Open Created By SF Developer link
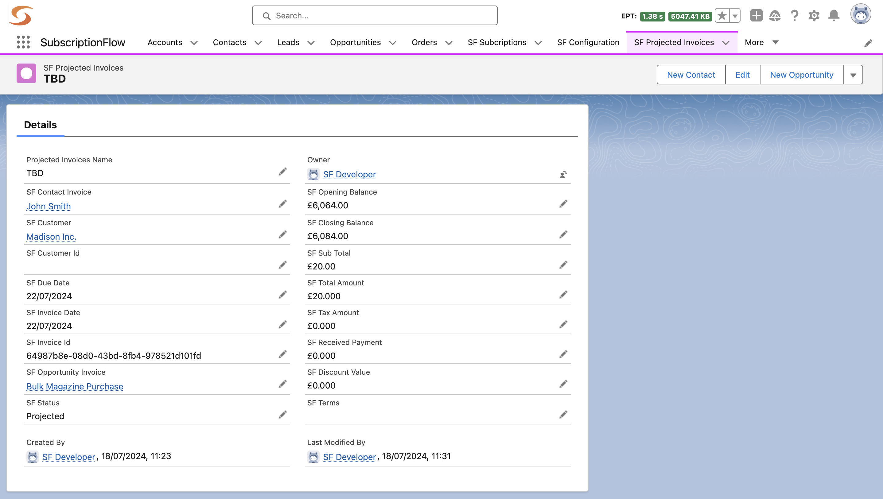The height and width of the screenshot is (499, 883). pos(68,457)
